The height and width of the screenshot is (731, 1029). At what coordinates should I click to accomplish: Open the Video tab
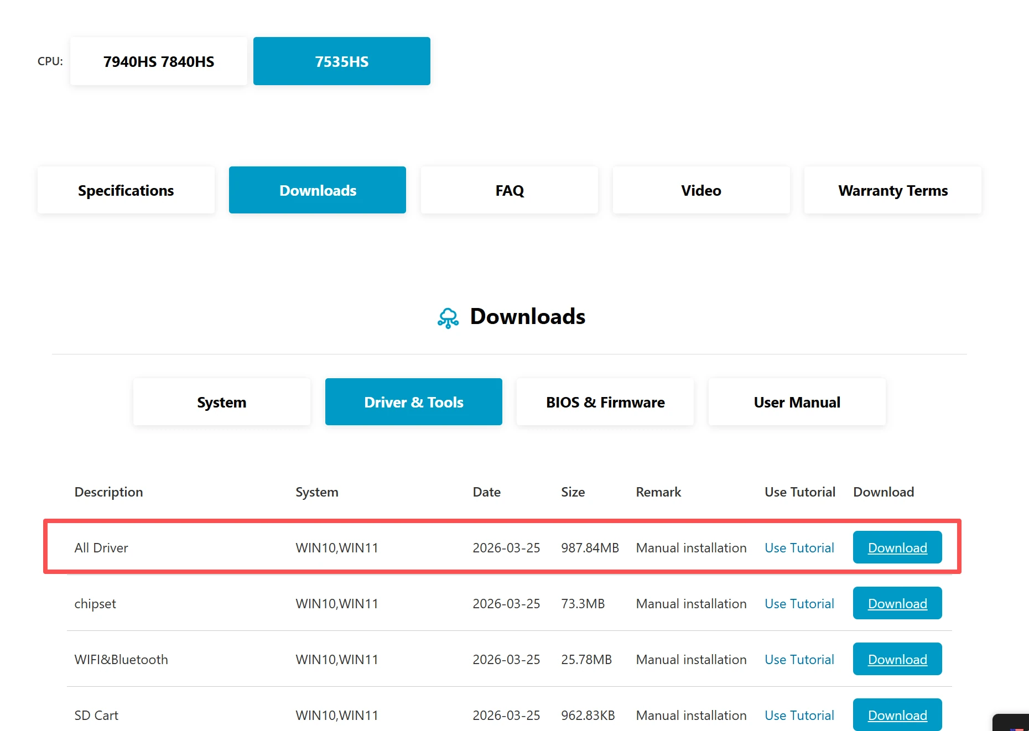pyautogui.click(x=701, y=190)
